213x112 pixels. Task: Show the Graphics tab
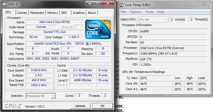point(78,13)
